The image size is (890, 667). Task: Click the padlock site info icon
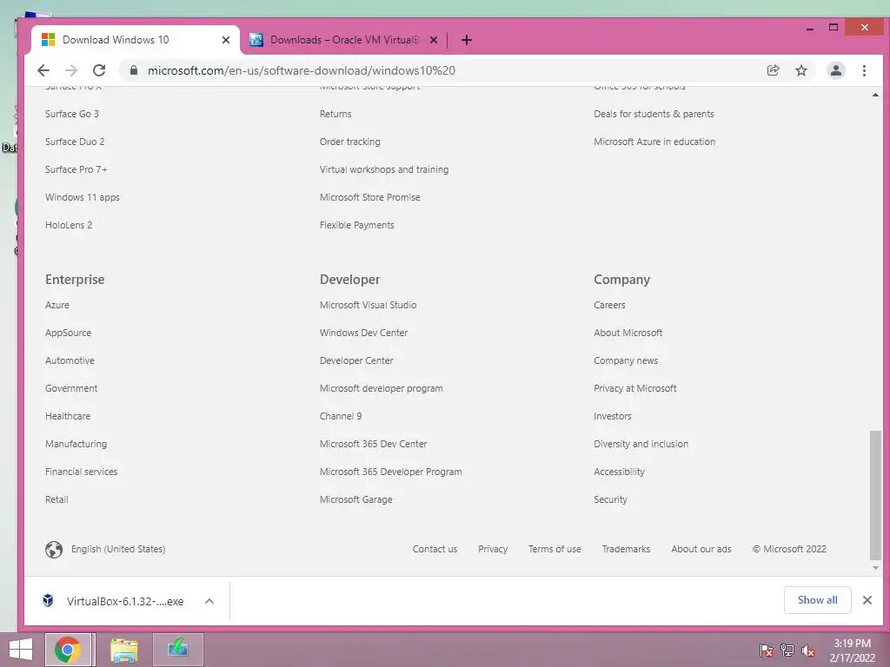(133, 70)
